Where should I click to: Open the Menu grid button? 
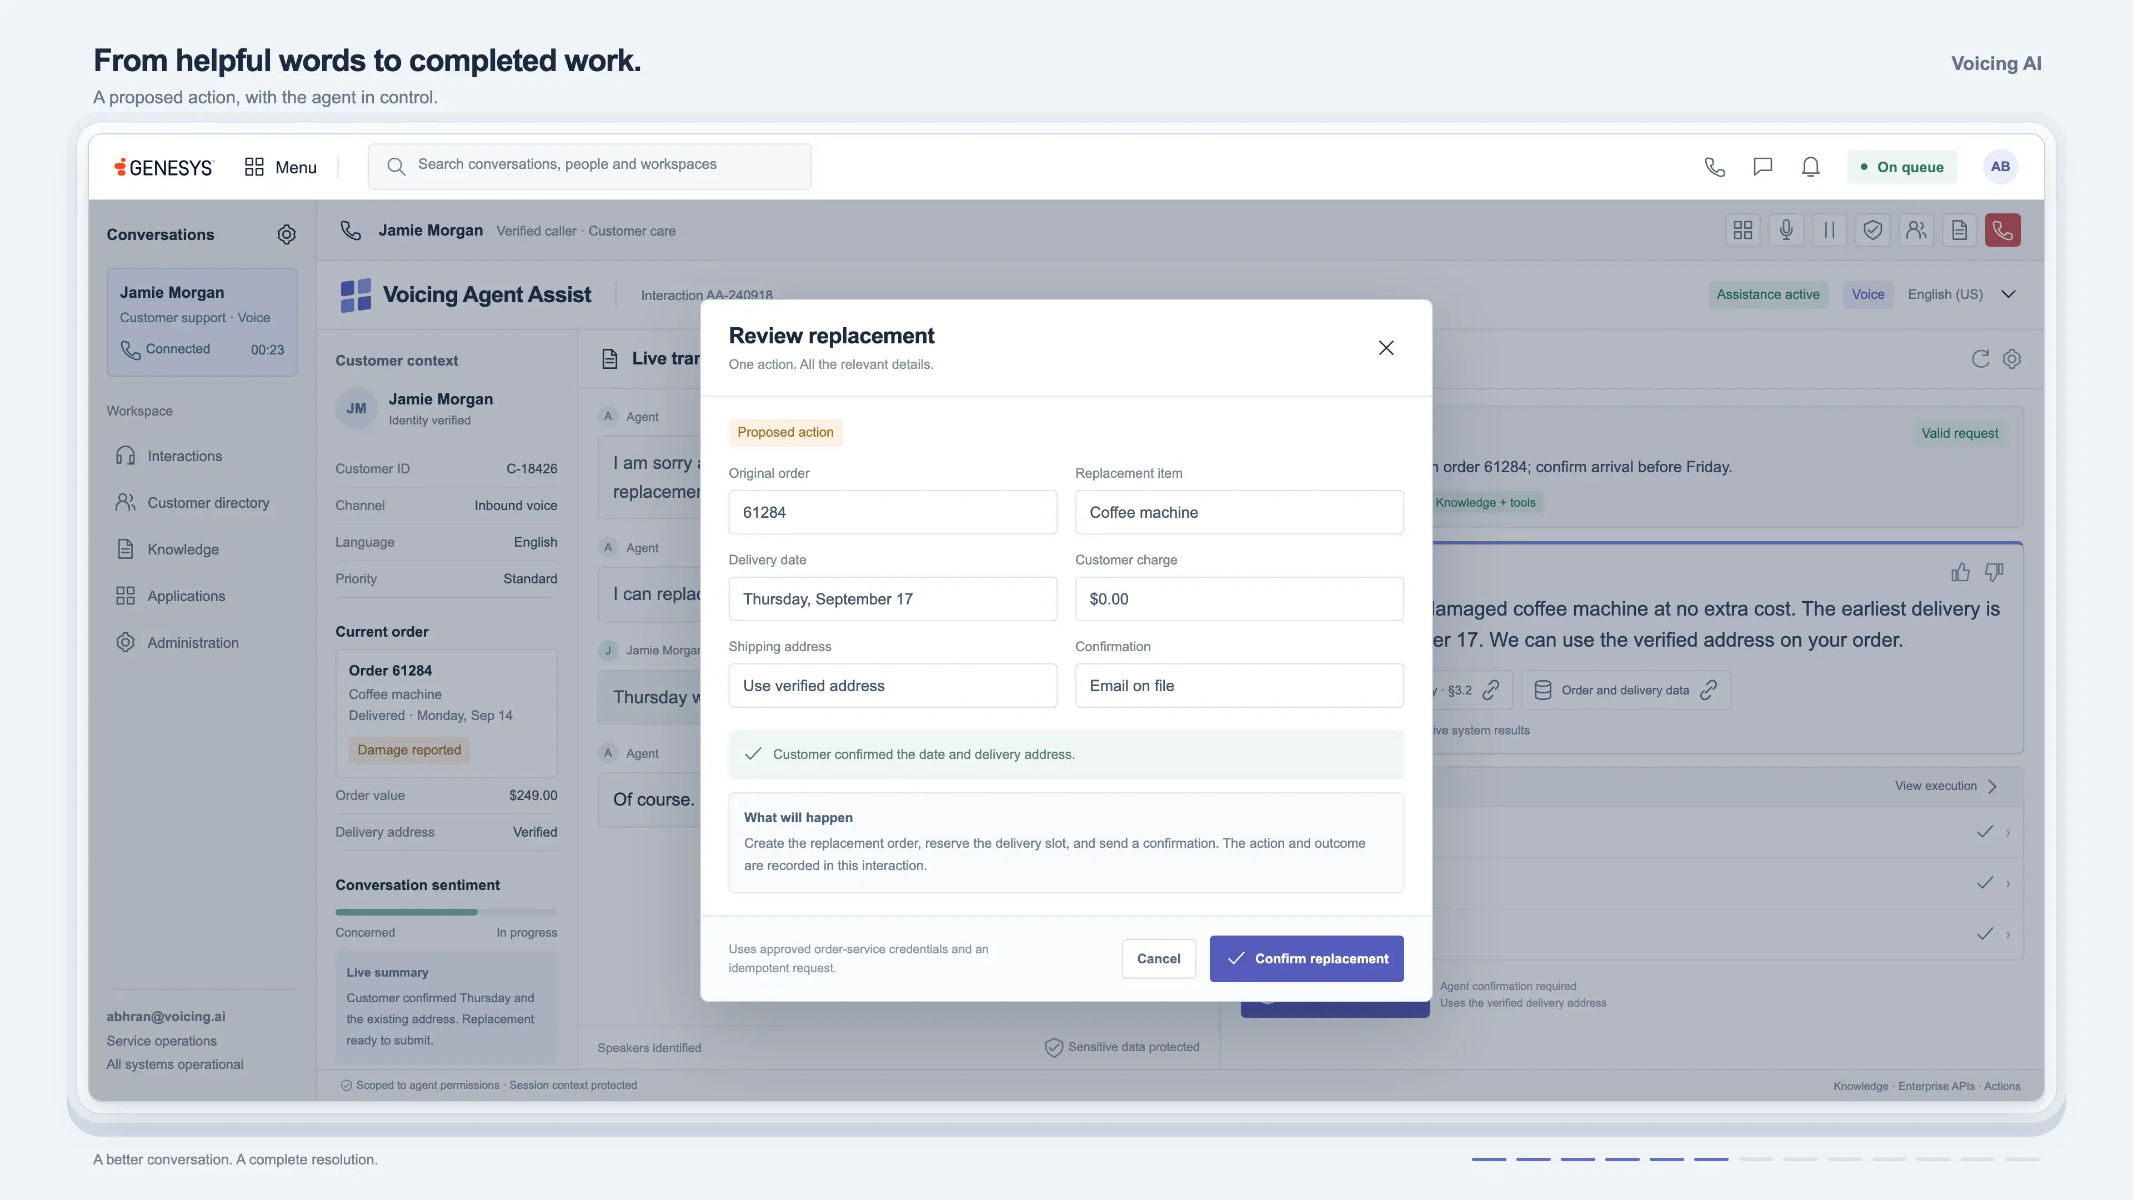(281, 167)
